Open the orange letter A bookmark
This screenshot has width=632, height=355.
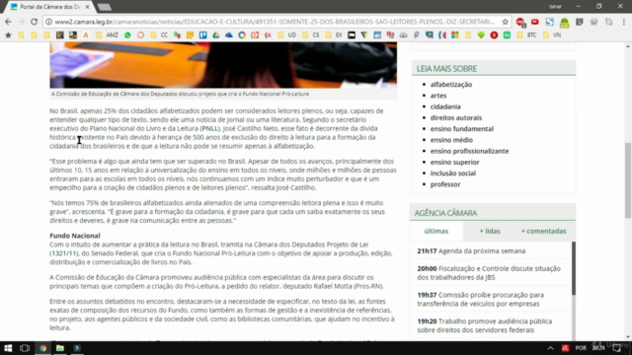(x=86, y=35)
